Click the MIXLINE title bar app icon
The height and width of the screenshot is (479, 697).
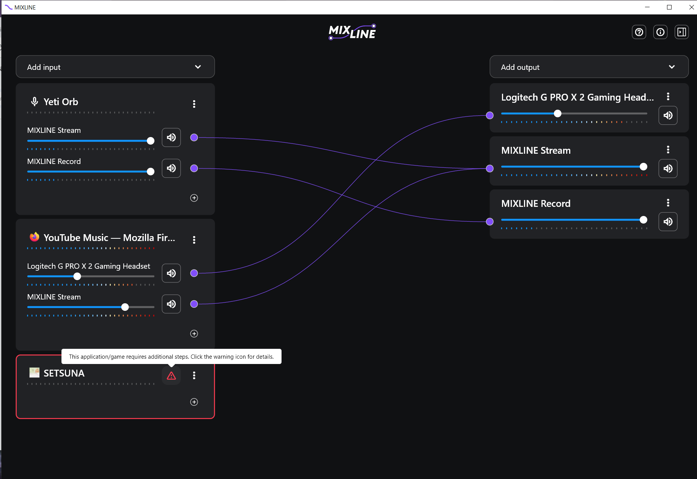tap(8, 7)
